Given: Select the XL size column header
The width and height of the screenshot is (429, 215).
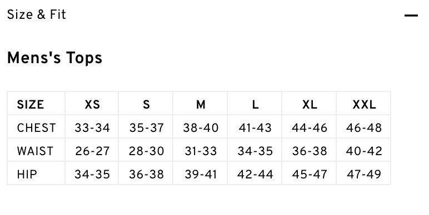Looking at the screenshot, I should 310,105.
